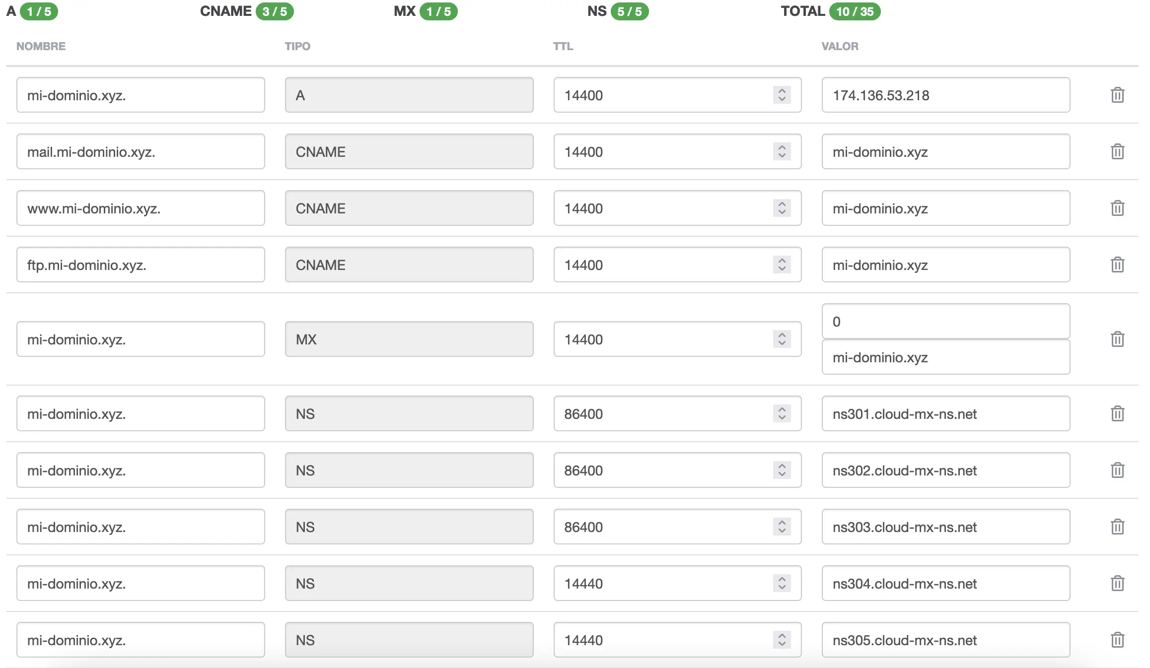Edit the value ns302.cloud-mx-ns.net
Viewport: 1150px width, 668px height.
946,470
